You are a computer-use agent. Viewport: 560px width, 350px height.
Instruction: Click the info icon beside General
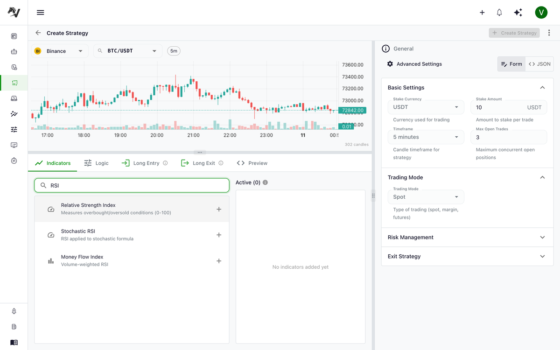point(385,49)
